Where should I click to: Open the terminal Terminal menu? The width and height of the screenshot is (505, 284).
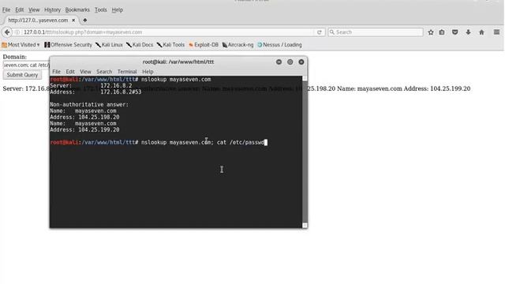point(127,72)
